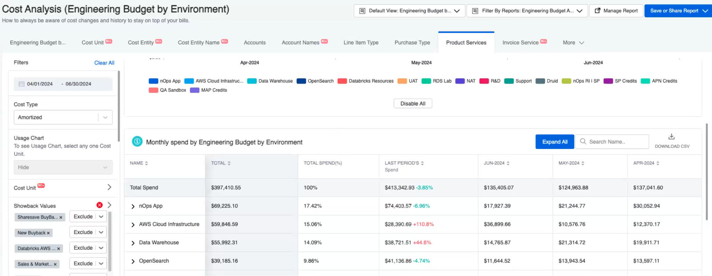The width and height of the screenshot is (712, 276).
Task: Open the More tabs menu
Action: [x=573, y=42]
